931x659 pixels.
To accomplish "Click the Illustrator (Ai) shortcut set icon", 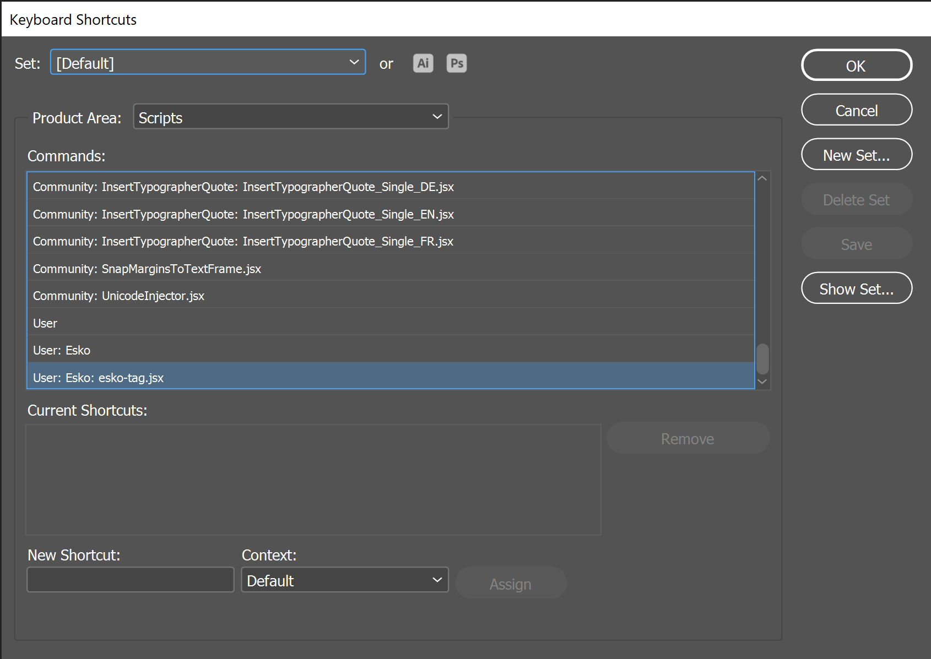I will [423, 63].
